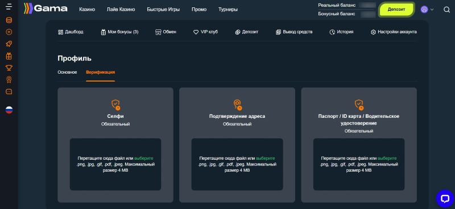
Task: Click the Gama logo
Action: click(45, 8)
